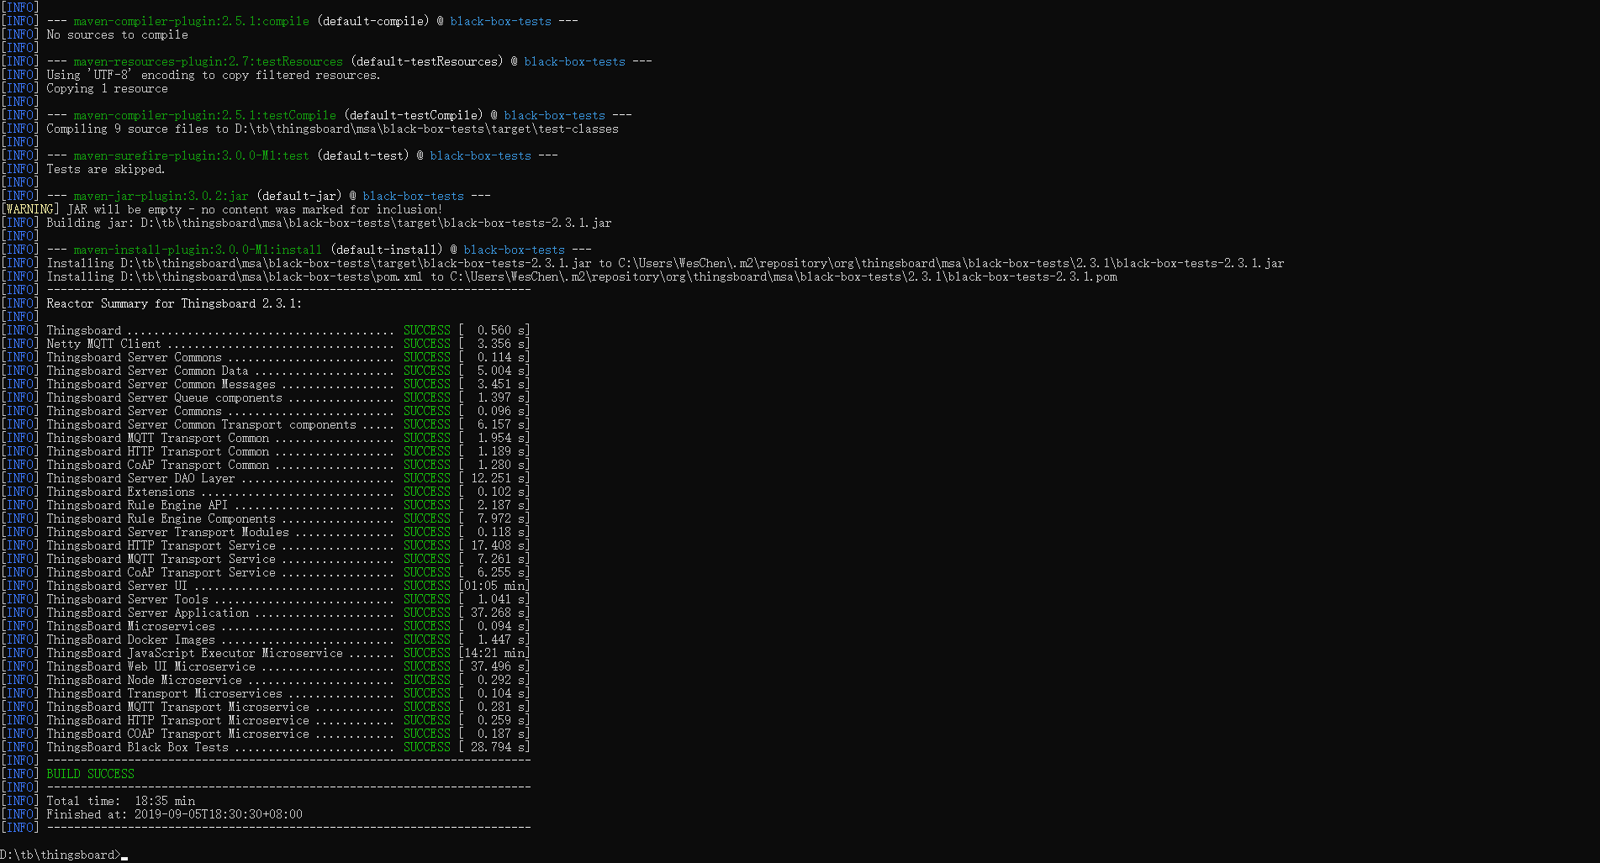Click 'Thingsboard MQTT Transport Common' row
Image resolution: width=1600 pixels, height=863 pixels.
(266, 438)
